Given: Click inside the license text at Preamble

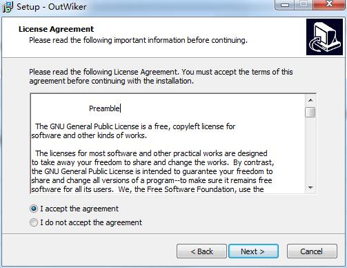Looking at the screenshot, I should click(x=104, y=108).
